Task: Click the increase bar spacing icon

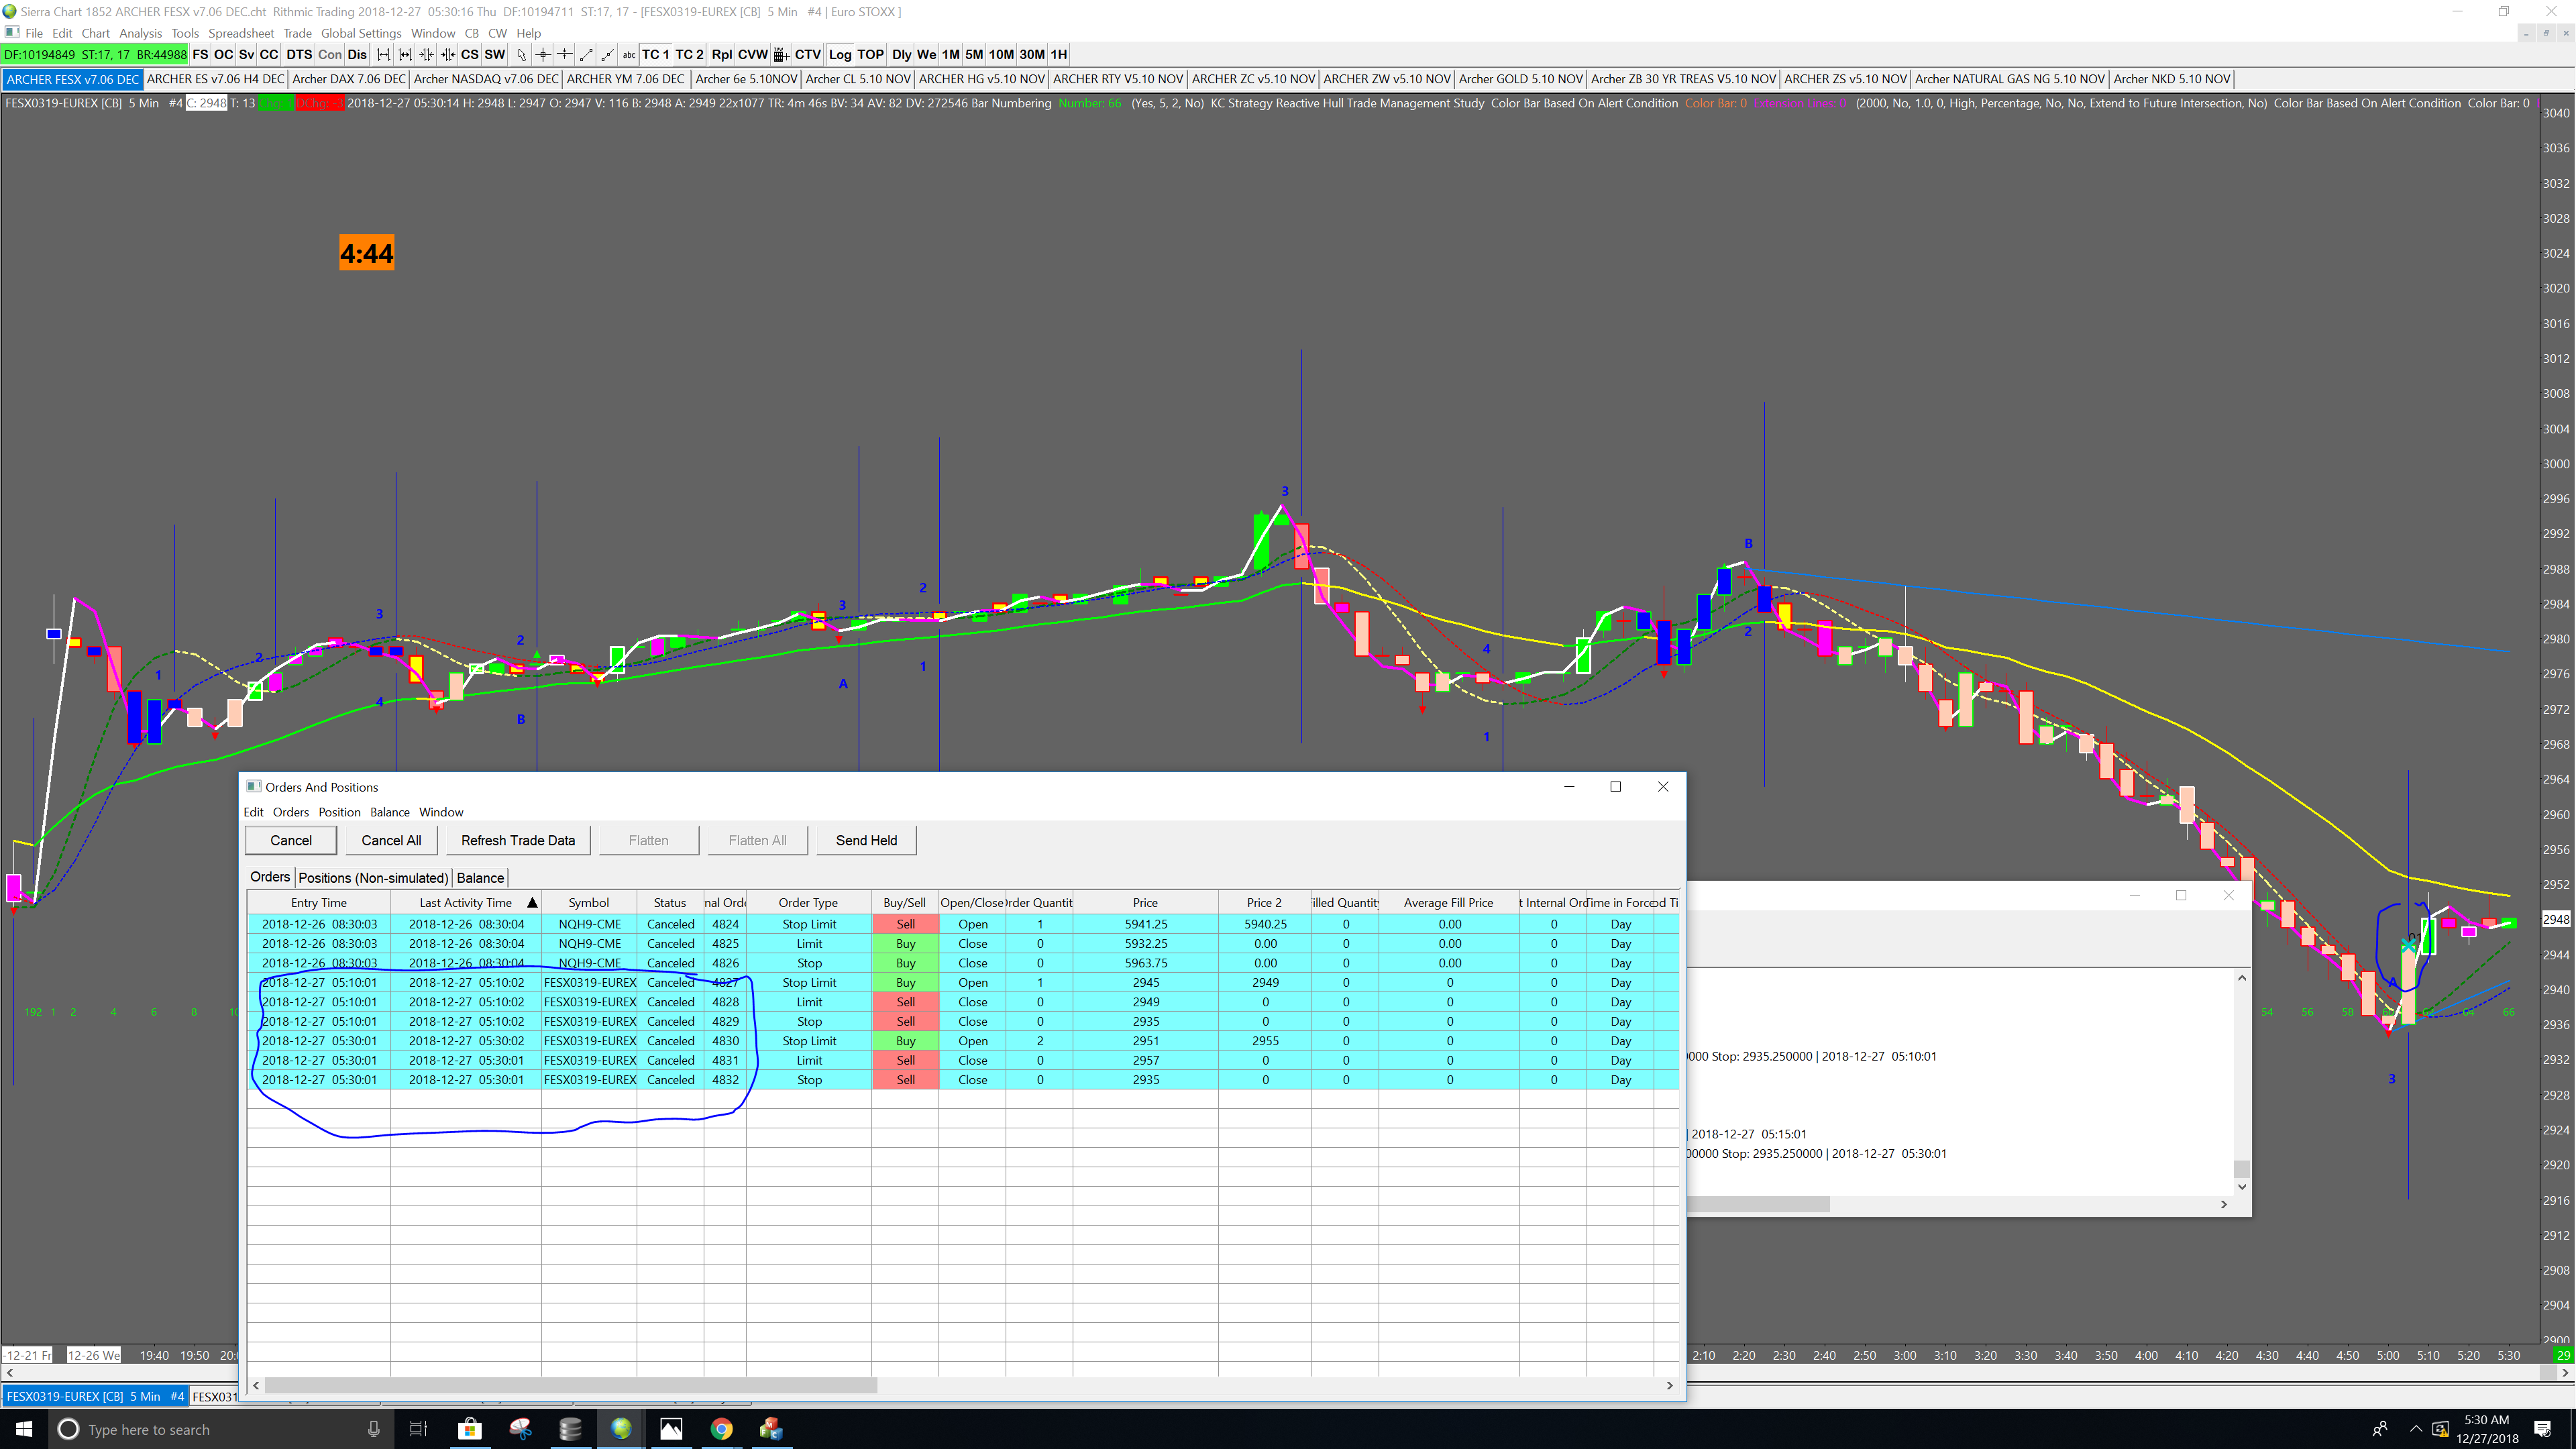Action: click(x=405, y=55)
